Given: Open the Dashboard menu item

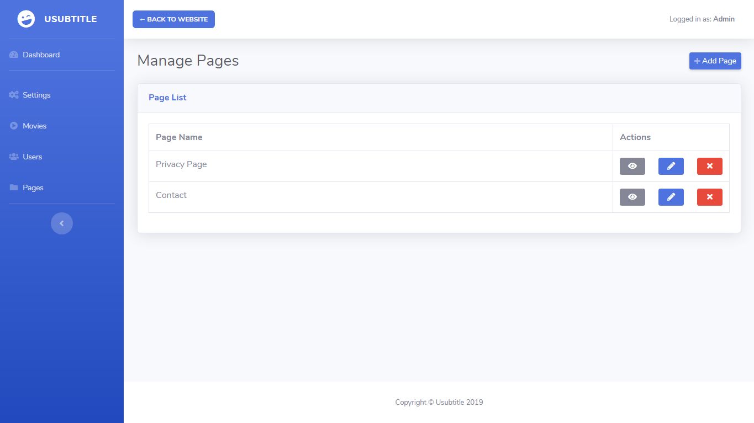Looking at the screenshot, I should pos(41,55).
